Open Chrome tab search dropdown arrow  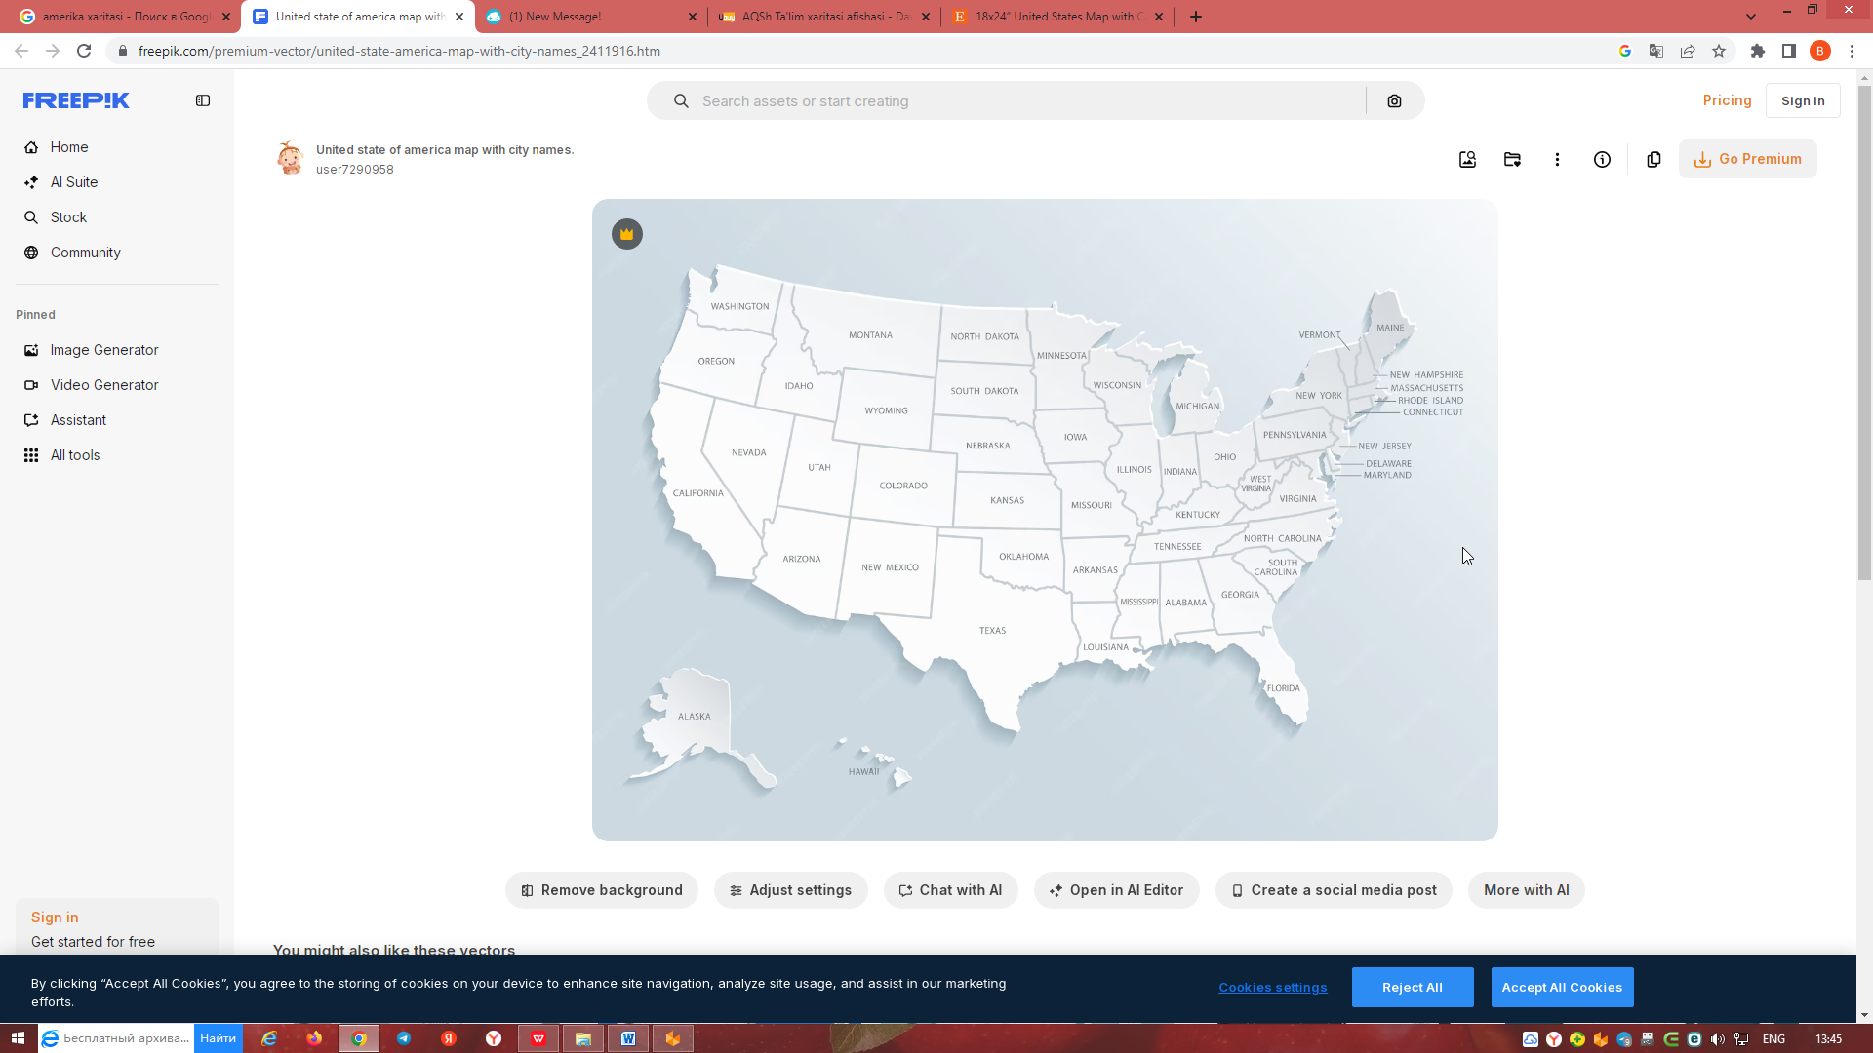(x=1751, y=17)
